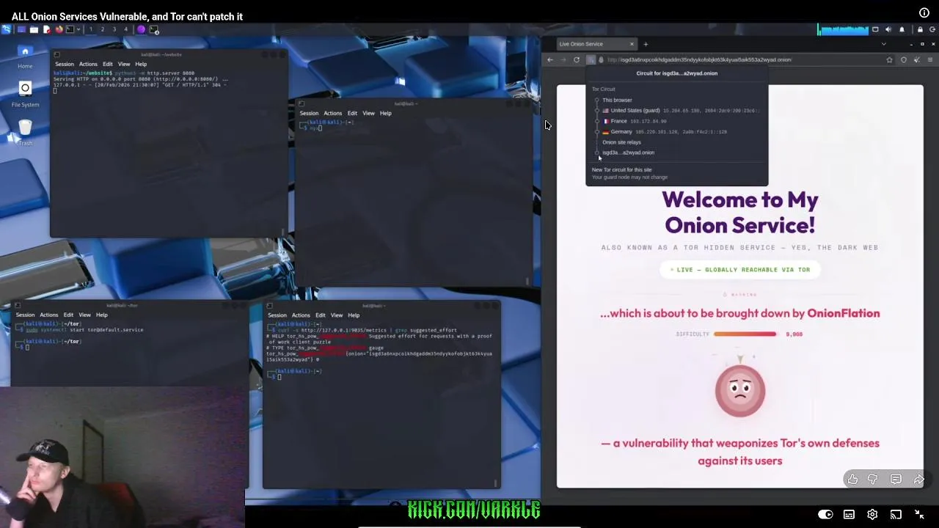The width and height of the screenshot is (939, 528).
Task: Open View menu in the curl metrics terminal
Action: coord(337,315)
